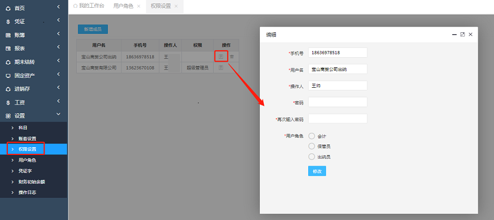
Task: Open 操作日志 in settings submenu
Action: (33, 192)
